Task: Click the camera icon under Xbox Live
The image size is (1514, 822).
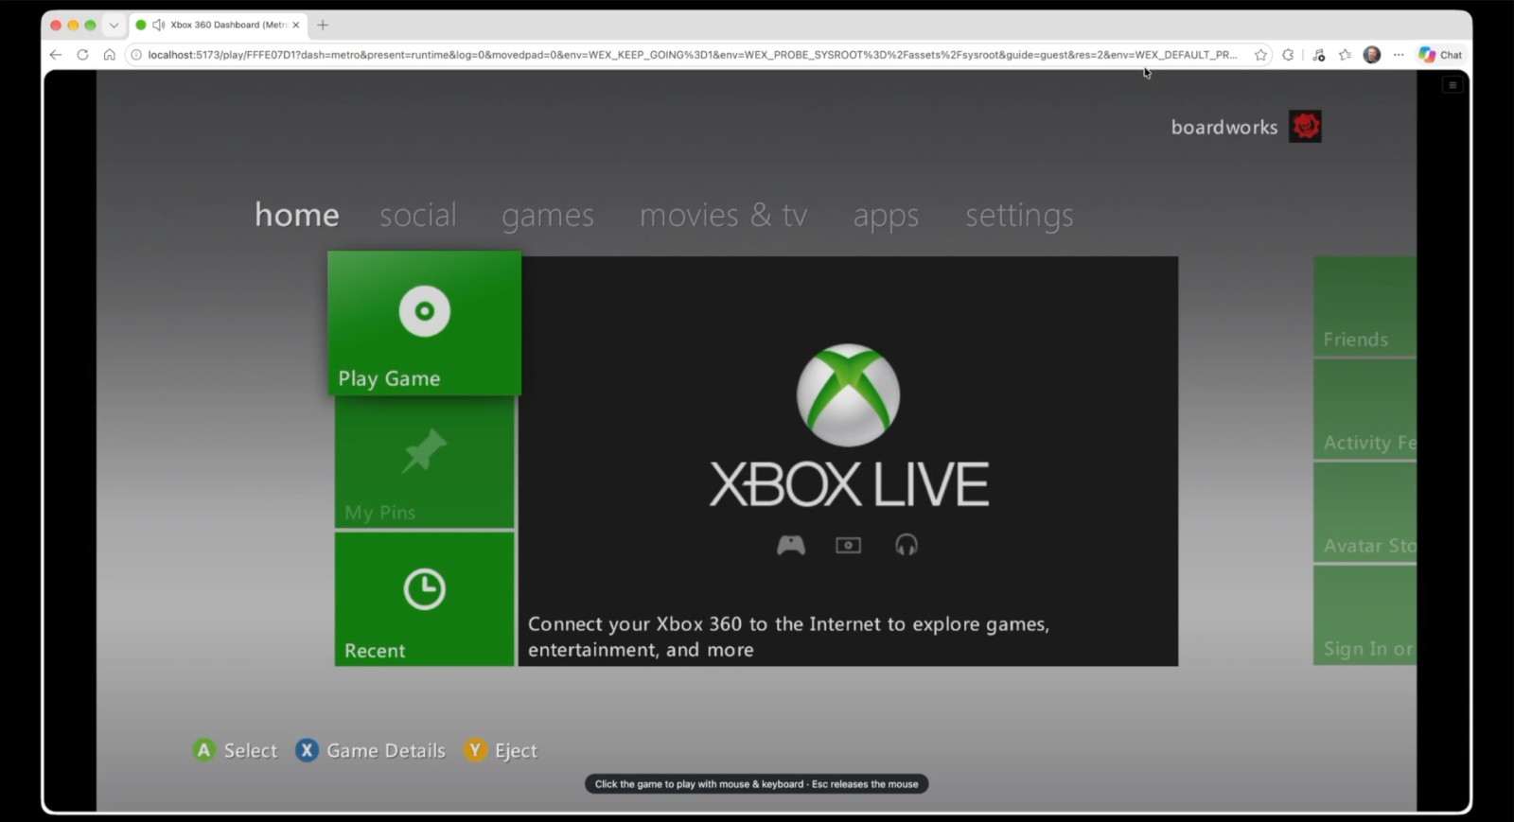Action: [x=848, y=545]
